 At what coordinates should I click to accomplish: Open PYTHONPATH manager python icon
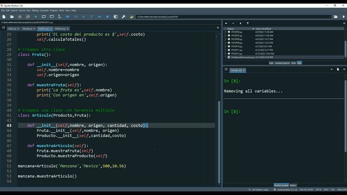(x=131, y=17)
